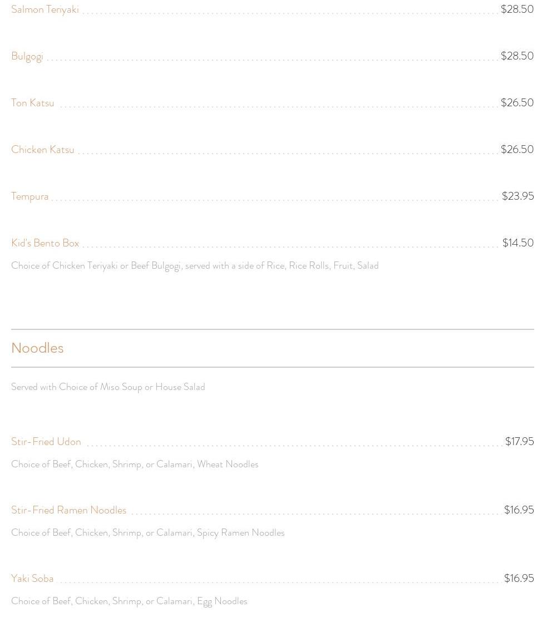537x627 pixels.
Task: Click the Kid's Bento Box description text
Action: [195, 266]
